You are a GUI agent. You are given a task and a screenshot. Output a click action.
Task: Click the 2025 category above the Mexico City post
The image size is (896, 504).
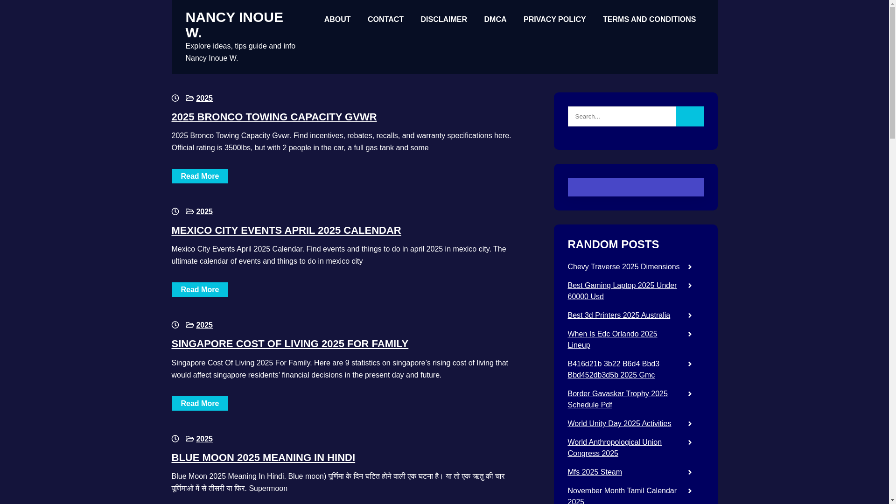(x=204, y=212)
